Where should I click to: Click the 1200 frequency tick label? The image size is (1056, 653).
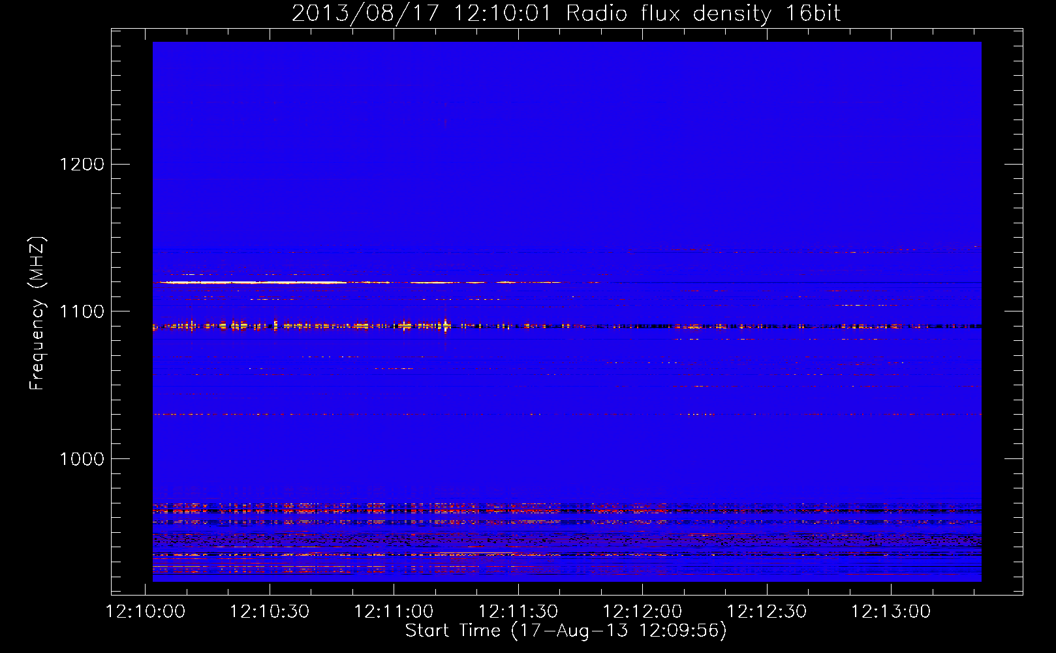(x=82, y=164)
